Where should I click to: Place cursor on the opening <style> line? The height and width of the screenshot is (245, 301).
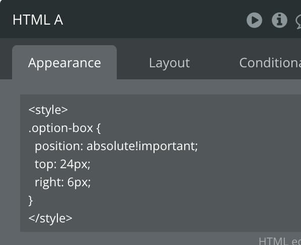(x=48, y=110)
